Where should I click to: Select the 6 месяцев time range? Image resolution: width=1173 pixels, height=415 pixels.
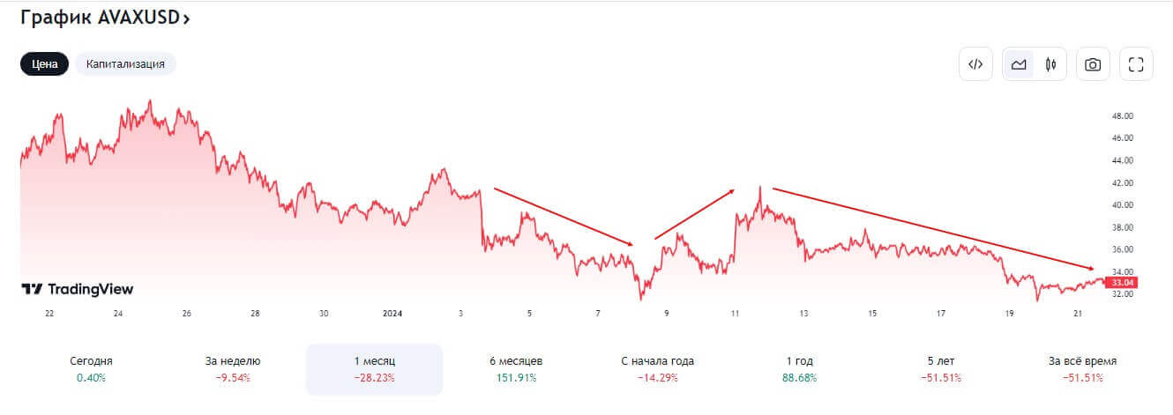click(516, 369)
